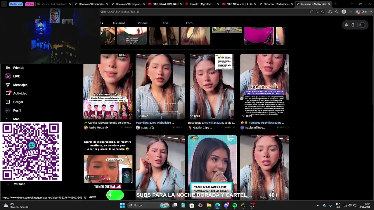Open the Windows Start menu
This screenshot has height=210, width=374.
click(x=122, y=205)
